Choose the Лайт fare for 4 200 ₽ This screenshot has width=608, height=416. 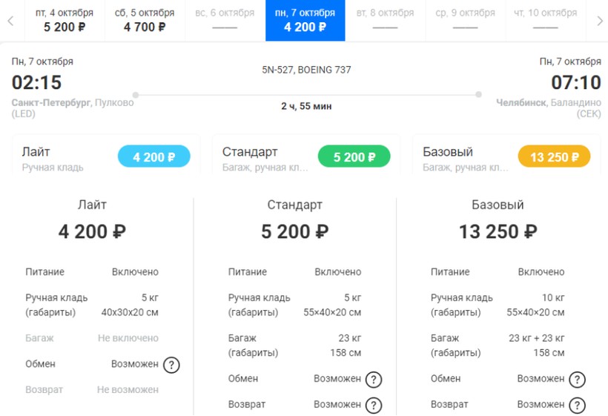tap(154, 157)
